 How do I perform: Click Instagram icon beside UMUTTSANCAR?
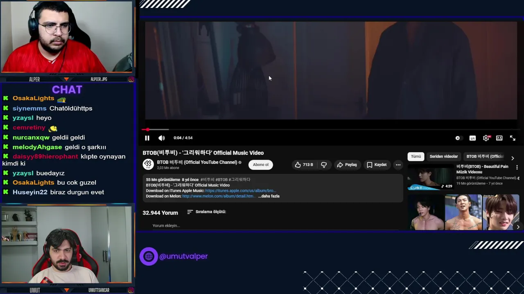(x=131, y=290)
